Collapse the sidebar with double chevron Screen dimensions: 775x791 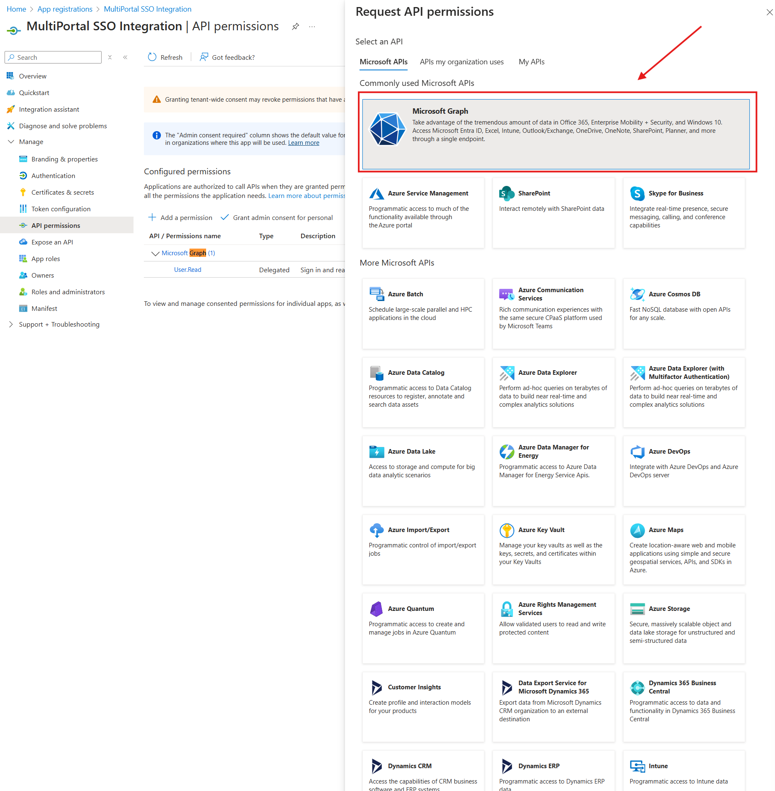pos(125,57)
